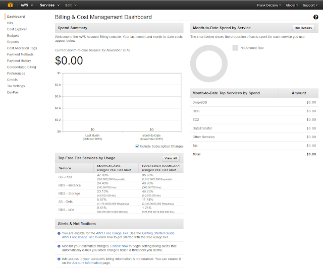
Task: Open the AWS dropdown menu
Action: (x=27, y=5)
